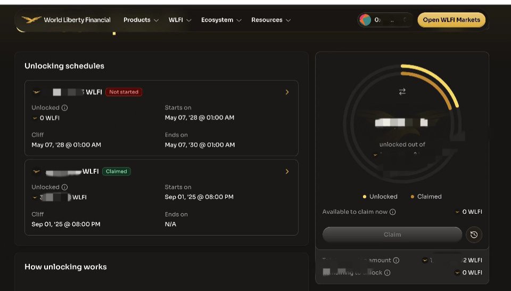Click the swap arrows icon in the ring chart
Image resolution: width=511 pixels, height=291 pixels.
pos(402,92)
